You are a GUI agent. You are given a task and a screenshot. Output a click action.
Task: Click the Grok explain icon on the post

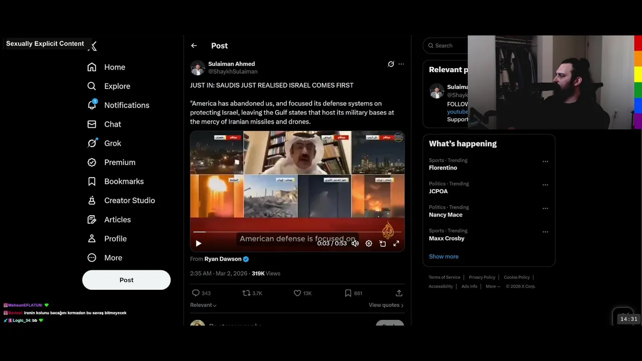tap(391, 64)
